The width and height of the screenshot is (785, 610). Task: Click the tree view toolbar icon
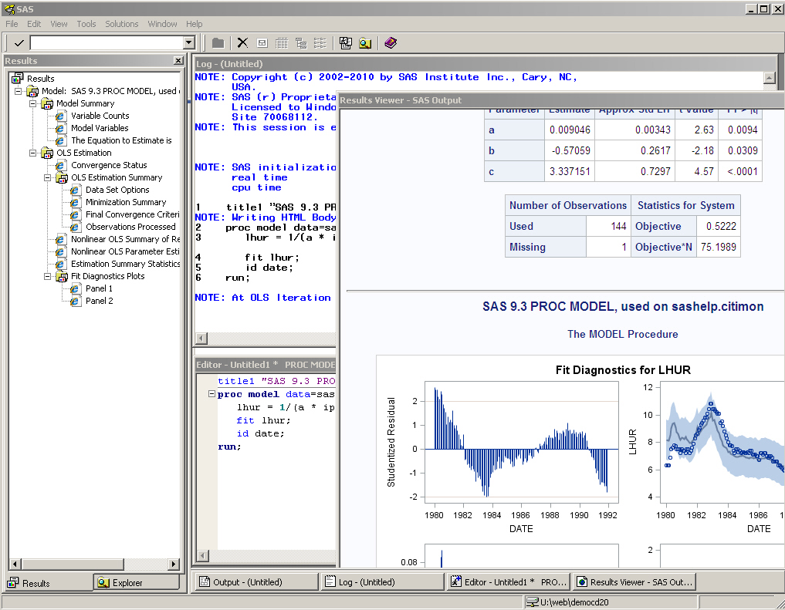tap(301, 43)
